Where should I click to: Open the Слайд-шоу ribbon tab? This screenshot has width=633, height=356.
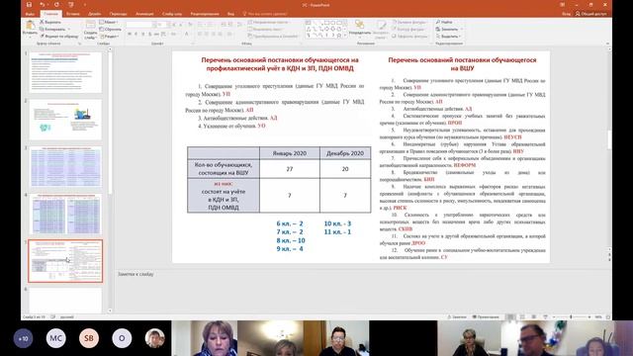[172, 14]
